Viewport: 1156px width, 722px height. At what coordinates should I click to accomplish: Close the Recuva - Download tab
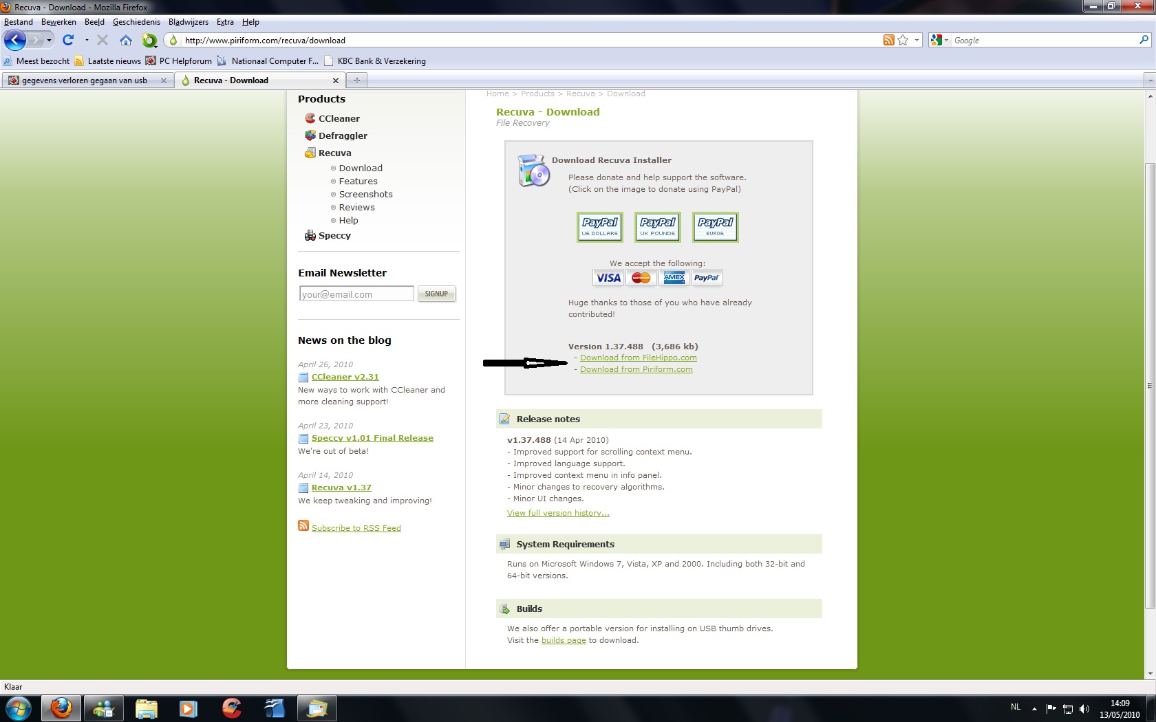coord(336,80)
